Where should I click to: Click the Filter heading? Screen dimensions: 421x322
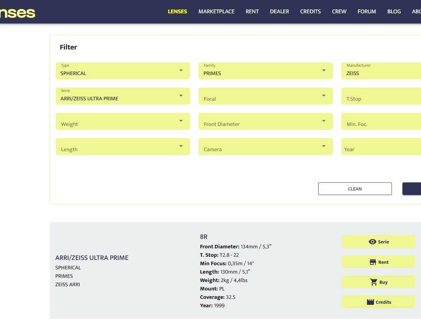[x=68, y=47]
